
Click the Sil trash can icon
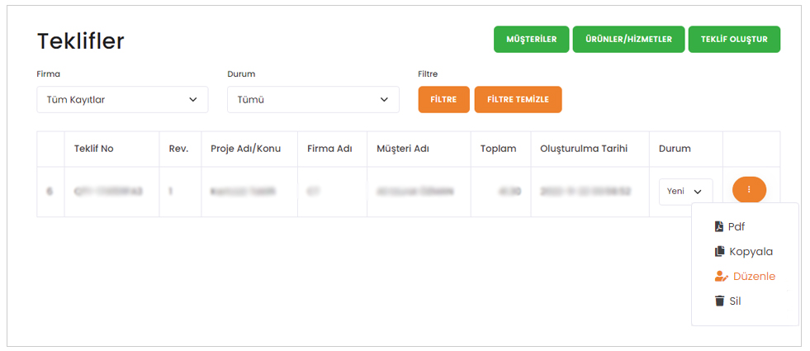(719, 301)
